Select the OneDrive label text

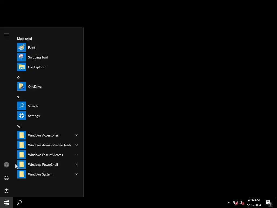(x=35, y=86)
